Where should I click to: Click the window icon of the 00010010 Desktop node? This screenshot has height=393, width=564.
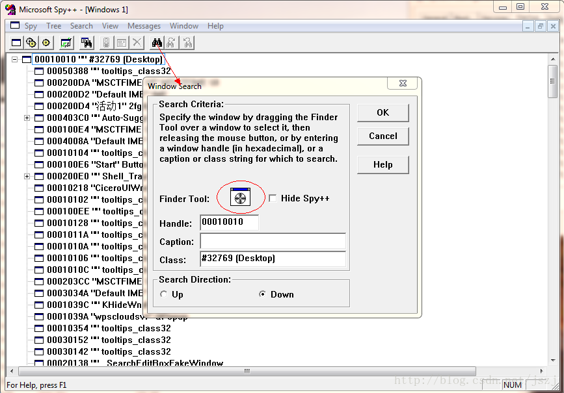pos(27,59)
